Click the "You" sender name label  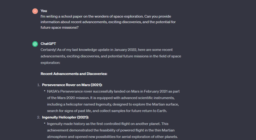click(44, 11)
